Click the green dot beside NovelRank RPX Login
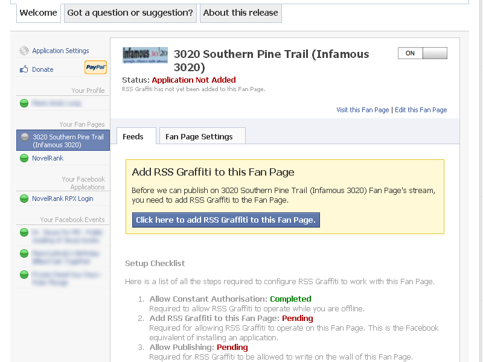This screenshot has height=362, width=483. 24,198
